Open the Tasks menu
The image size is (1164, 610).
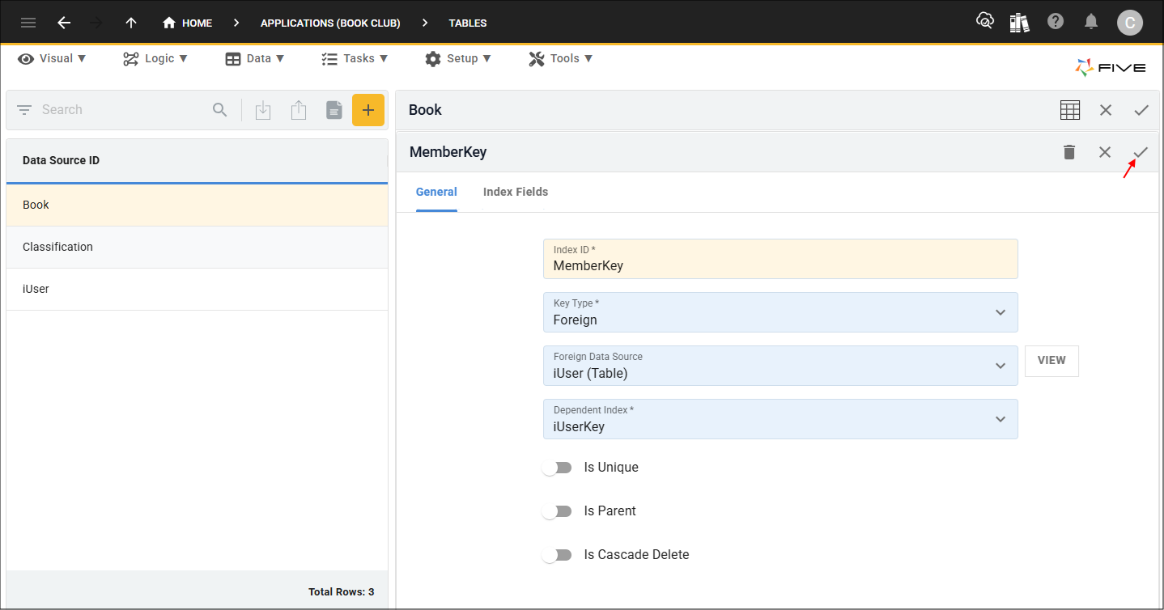[x=355, y=58]
